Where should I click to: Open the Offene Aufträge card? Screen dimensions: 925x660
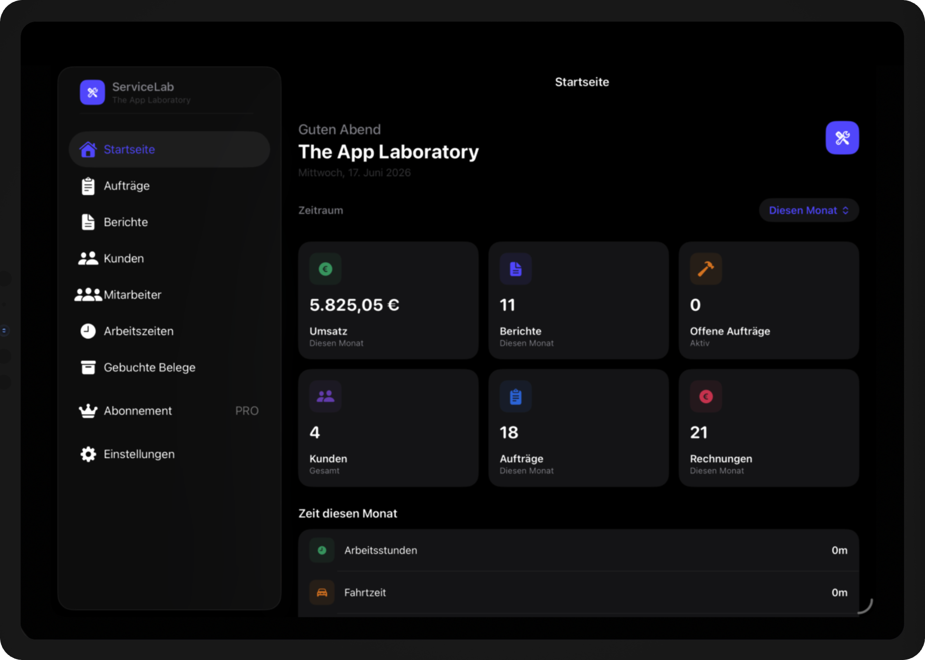pyautogui.click(x=769, y=300)
